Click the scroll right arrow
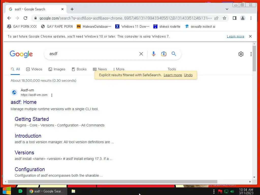 [250, 182]
